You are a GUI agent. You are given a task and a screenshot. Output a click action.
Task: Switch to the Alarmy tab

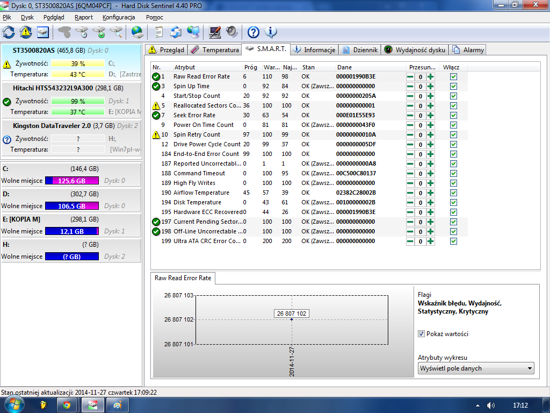point(468,50)
